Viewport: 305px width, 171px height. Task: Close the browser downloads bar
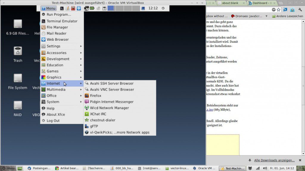300,160
